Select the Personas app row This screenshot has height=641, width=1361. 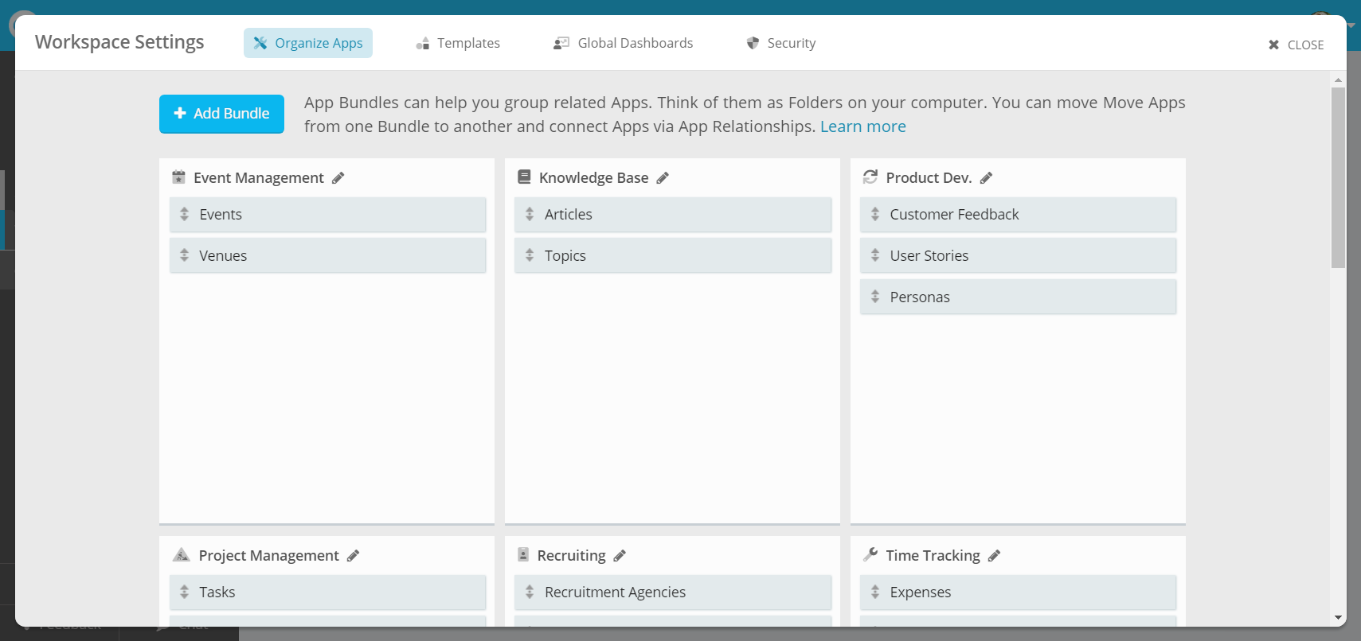coord(1018,297)
